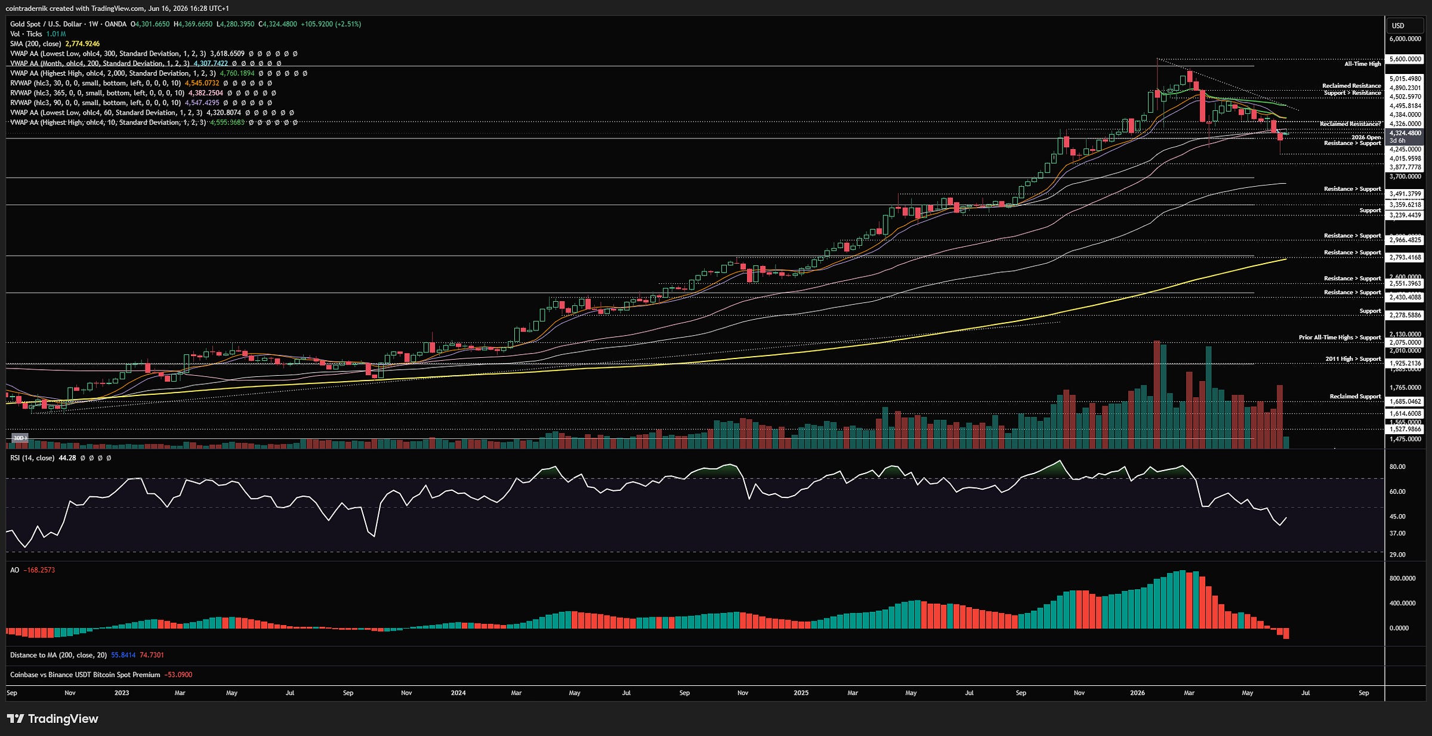Screen dimensions: 1432x736
Task: Click the 29.00 RSI scale value
Action: coord(1397,555)
